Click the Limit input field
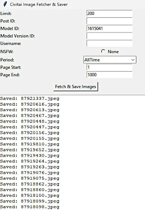The height and width of the screenshot is (210, 145). point(110,14)
